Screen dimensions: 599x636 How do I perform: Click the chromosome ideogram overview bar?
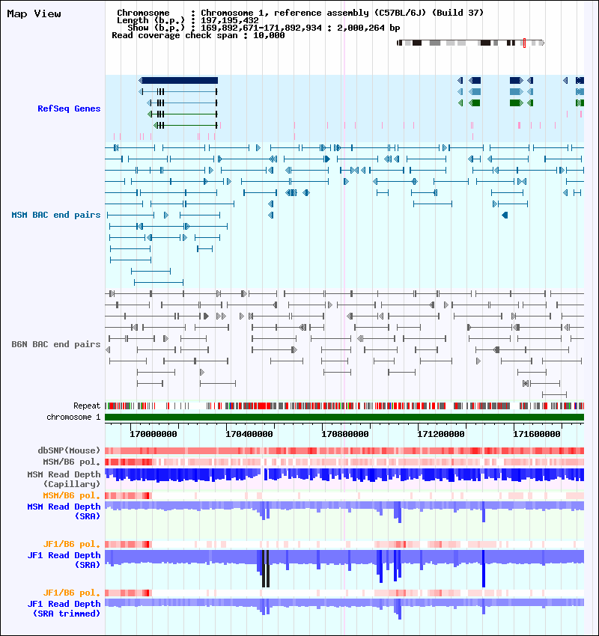(470, 43)
